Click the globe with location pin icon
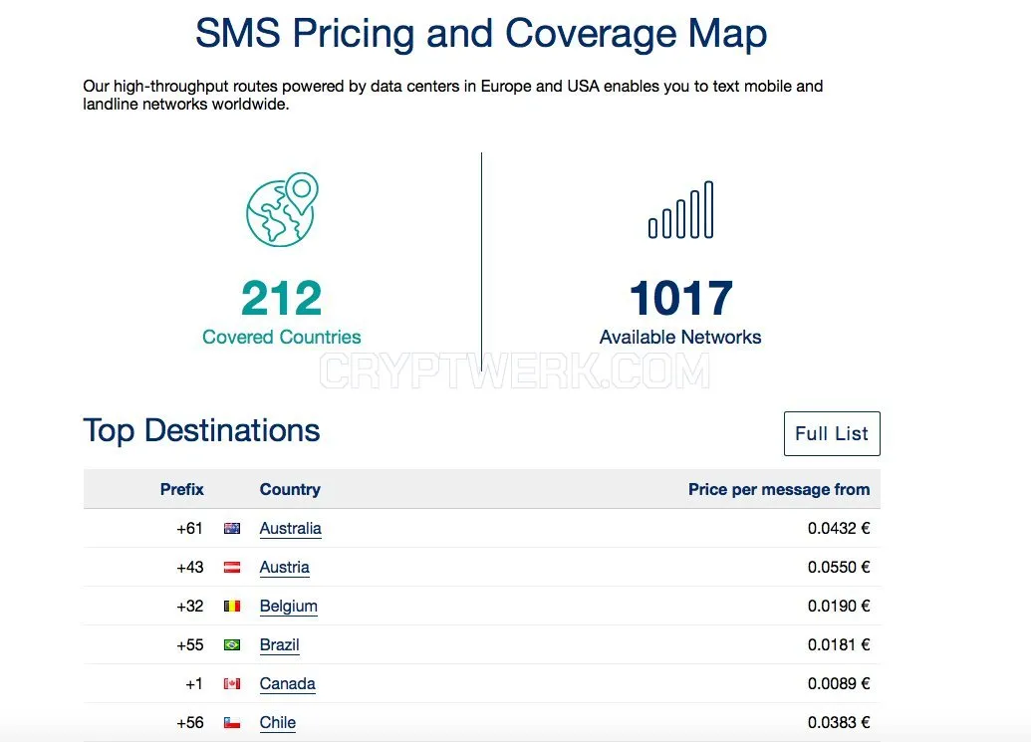 pos(282,209)
